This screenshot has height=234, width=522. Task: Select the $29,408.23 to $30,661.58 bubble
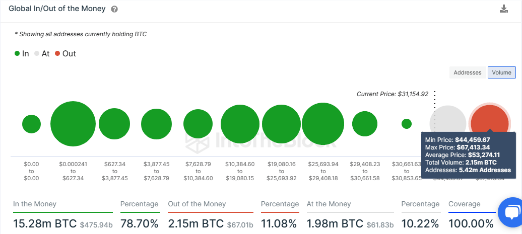pyautogui.click(x=365, y=124)
